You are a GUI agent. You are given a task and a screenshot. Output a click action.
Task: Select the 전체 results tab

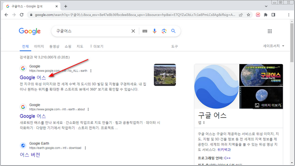25,46
